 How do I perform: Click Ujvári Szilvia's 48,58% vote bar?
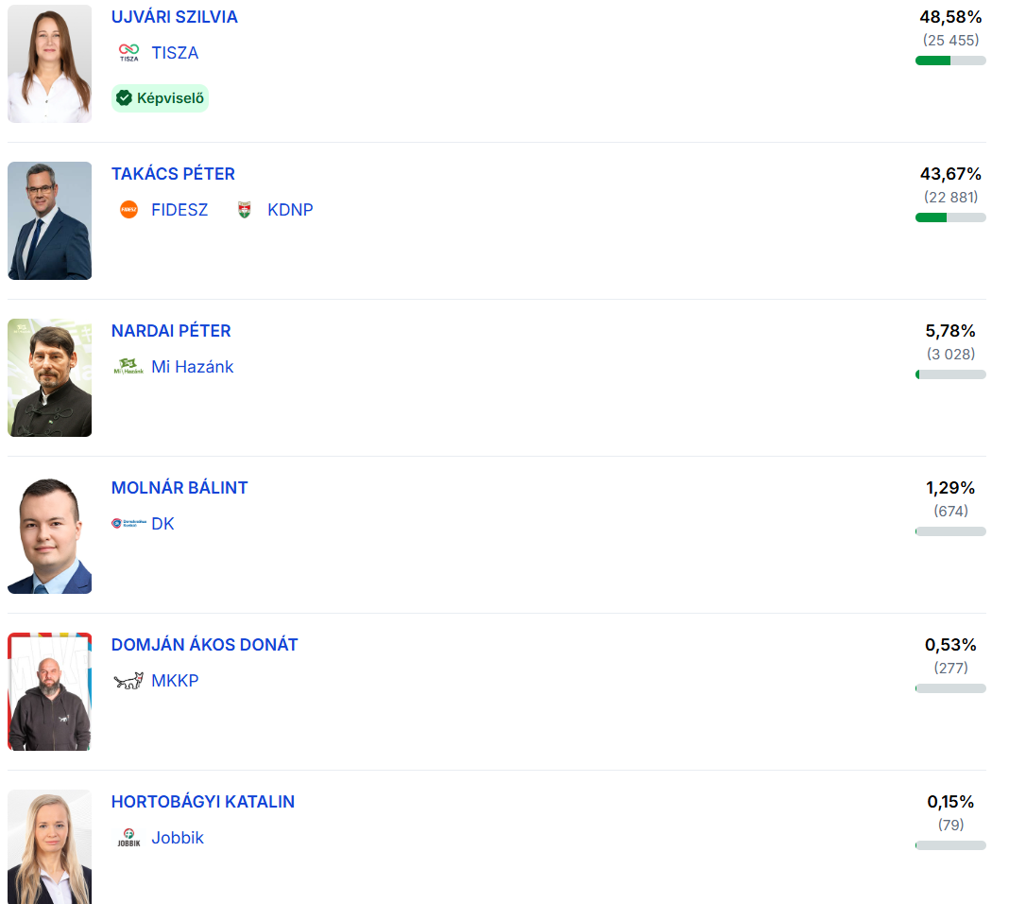950,61
